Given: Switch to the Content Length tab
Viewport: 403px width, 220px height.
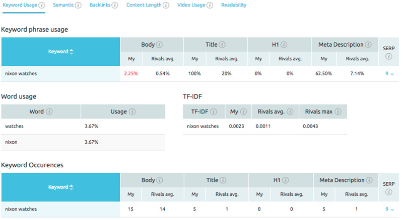Looking at the screenshot, I should 144,5.
